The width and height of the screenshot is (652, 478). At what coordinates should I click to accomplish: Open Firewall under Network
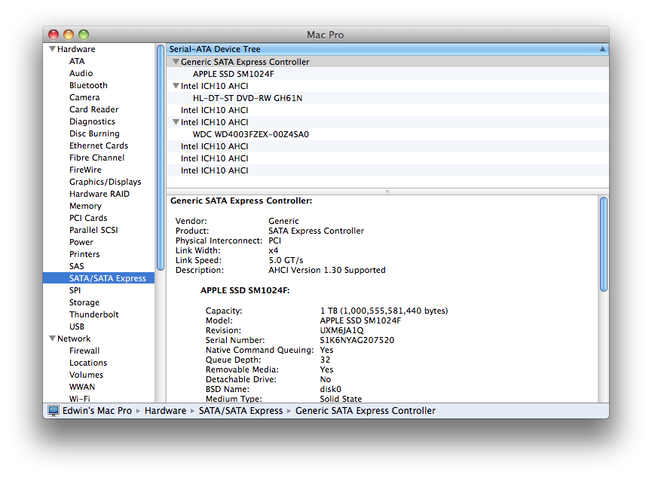coord(84,351)
